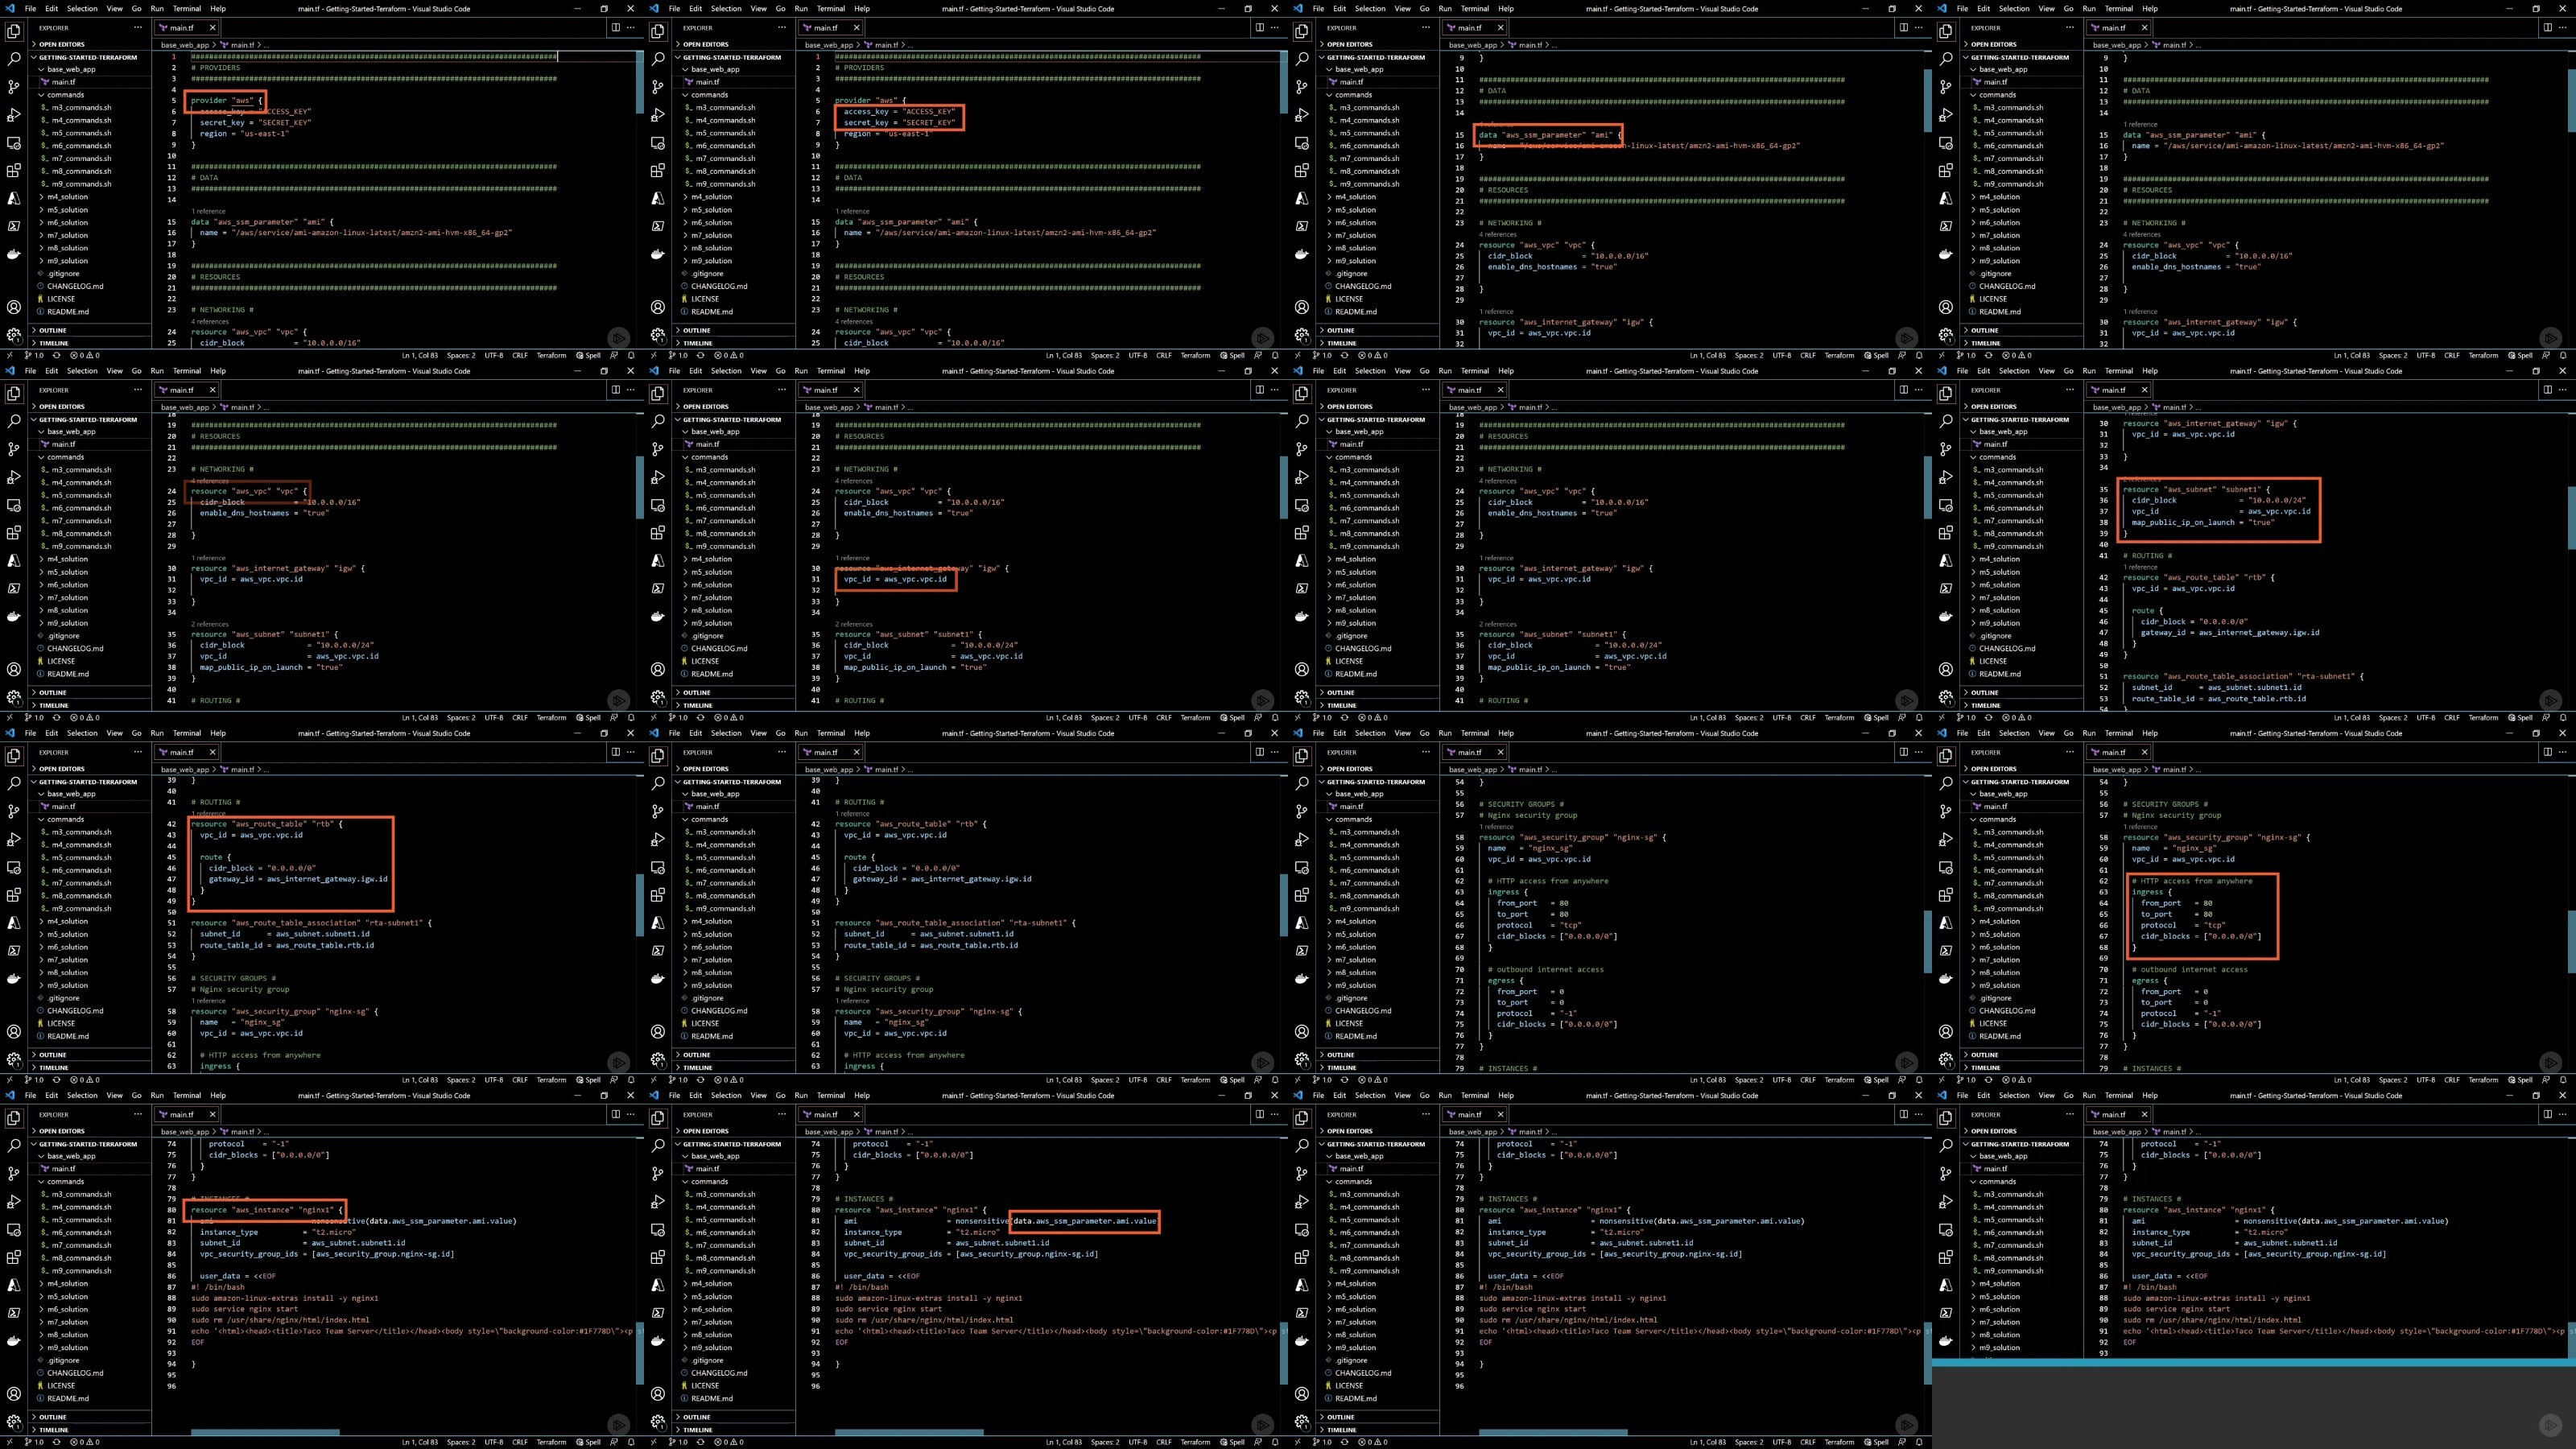Viewport: 2576px width, 1449px height.
Task: Click CRLF line ending in window highlighting ingress
Action: 2451,1080
